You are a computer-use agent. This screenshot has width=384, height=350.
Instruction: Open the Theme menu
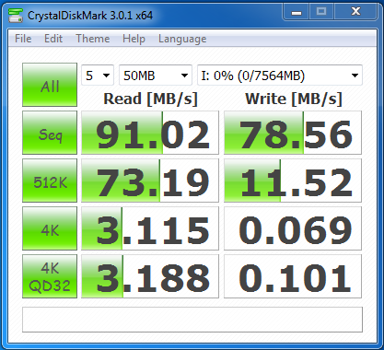coord(93,39)
